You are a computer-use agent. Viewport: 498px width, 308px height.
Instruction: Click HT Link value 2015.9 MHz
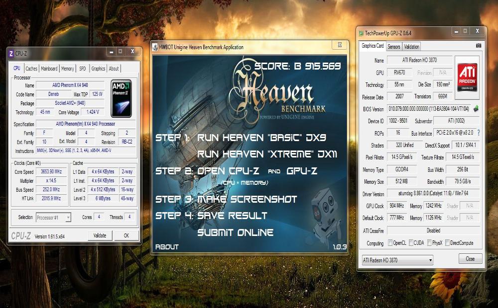(51, 198)
